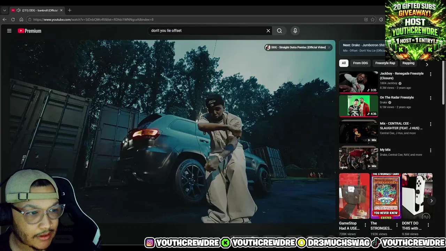Open more options for Central Cee mix
Image resolution: width=446 pixels, height=251 pixels.
coord(431,124)
